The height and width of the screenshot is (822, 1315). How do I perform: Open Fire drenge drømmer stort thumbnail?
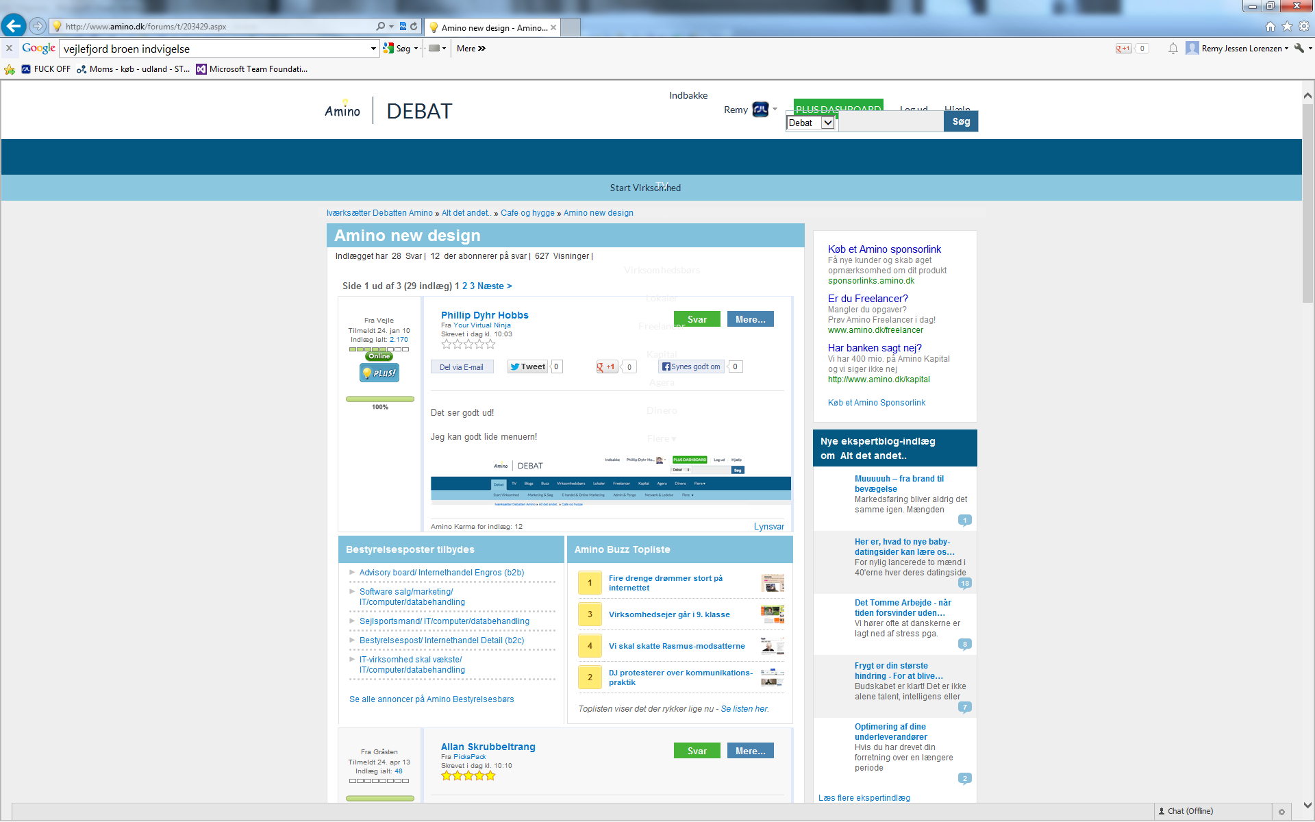coord(773,583)
